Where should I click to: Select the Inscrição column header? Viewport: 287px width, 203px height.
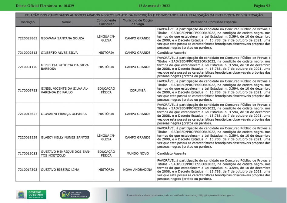tap(28, 22)
